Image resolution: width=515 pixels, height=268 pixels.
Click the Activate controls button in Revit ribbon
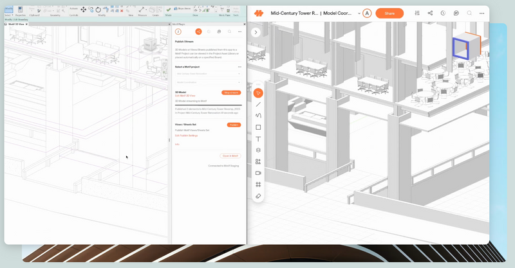tap(73, 8)
